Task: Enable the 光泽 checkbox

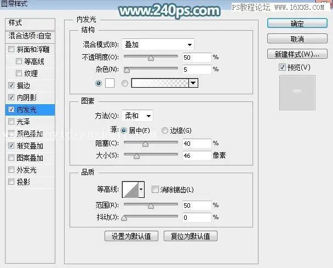Action: click(12, 122)
